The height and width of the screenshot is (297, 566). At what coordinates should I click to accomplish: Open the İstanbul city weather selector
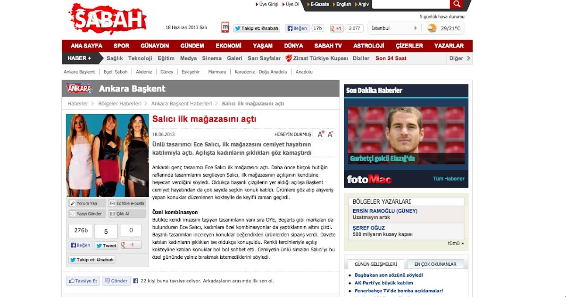(x=394, y=28)
